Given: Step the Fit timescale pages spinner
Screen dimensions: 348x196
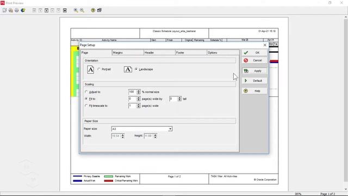Looking at the screenshot, I should (x=138, y=106).
